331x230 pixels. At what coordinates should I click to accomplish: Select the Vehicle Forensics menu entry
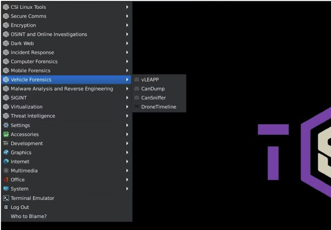click(x=67, y=80)
